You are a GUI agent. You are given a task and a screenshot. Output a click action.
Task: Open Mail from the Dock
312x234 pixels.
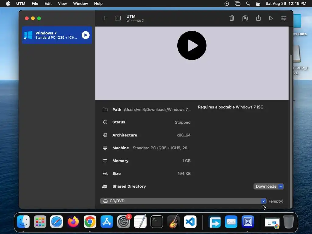click(231, 222)
